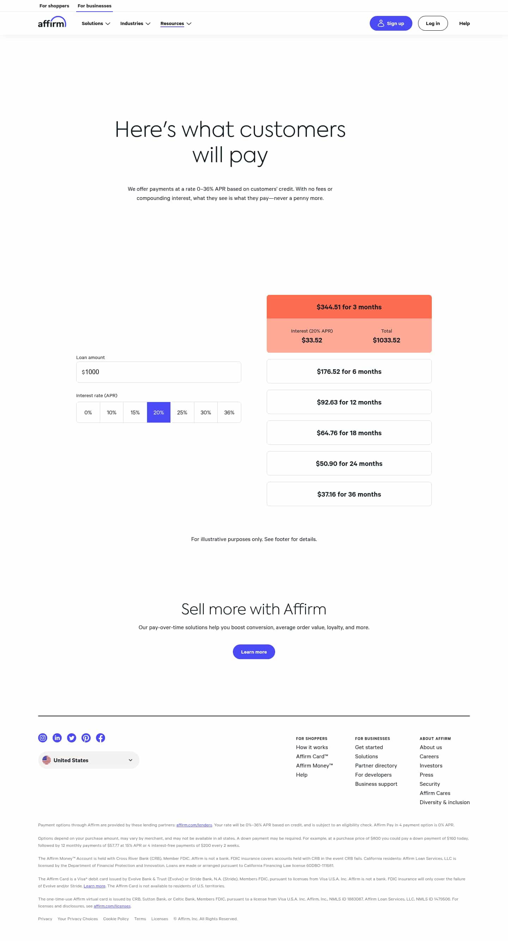Open the United States country selector
The width and height of the screenshot is (508, 941).
pyautogui.click(x=89, y=760)
